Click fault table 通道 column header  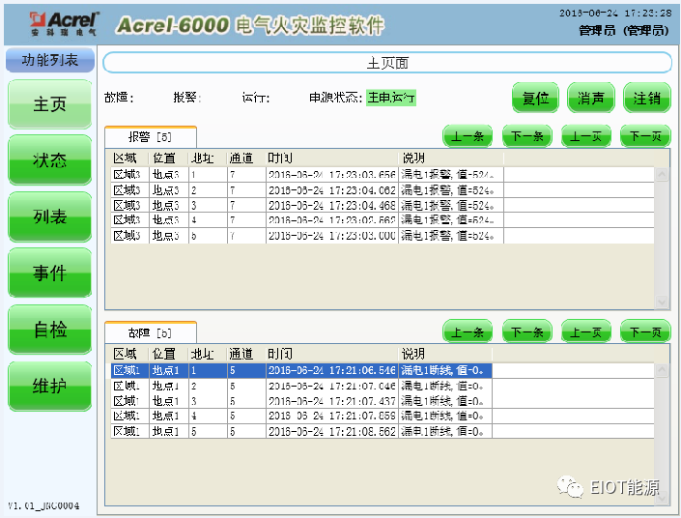coord(246,354)
